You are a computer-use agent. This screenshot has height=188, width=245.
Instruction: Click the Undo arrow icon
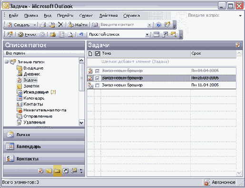coord(81,34)
